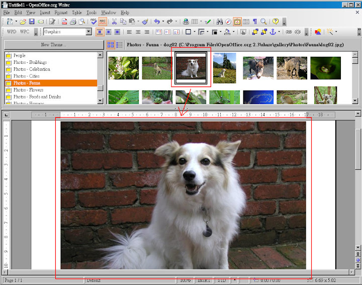Screen dimensions: 362x285
Task: Open the Help menu
Action: click(x=125, y=13)
